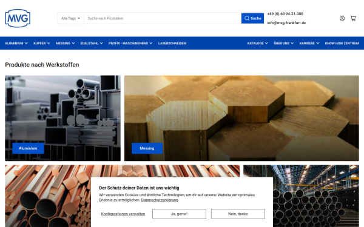Click the Messing button on the brass image

point(147,148)
